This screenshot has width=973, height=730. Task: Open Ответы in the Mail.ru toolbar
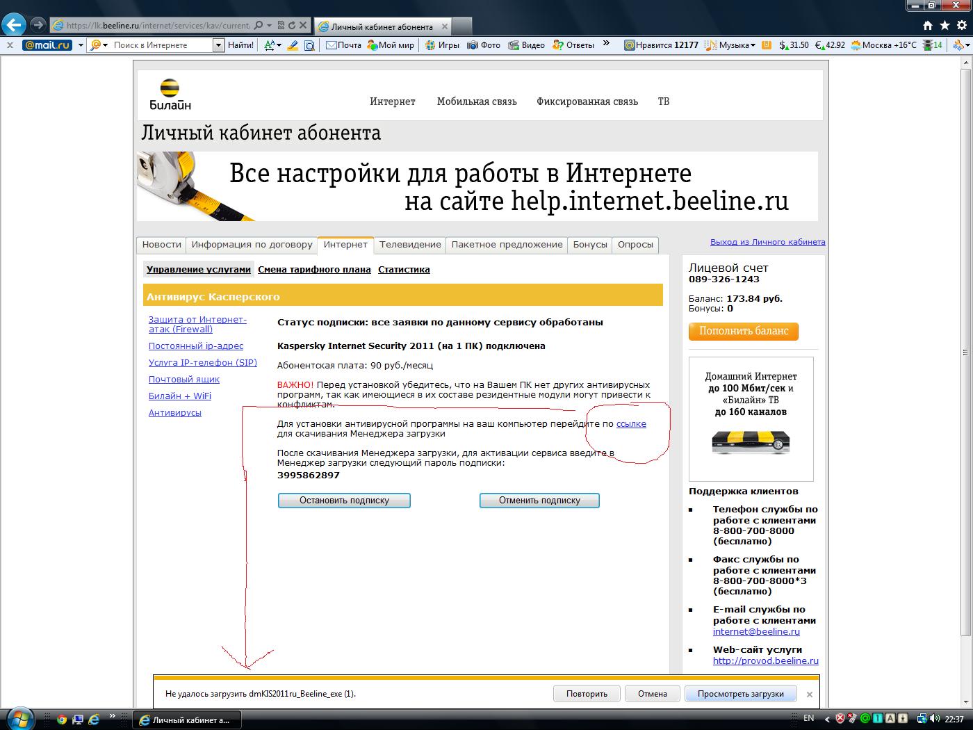(573, 45)
